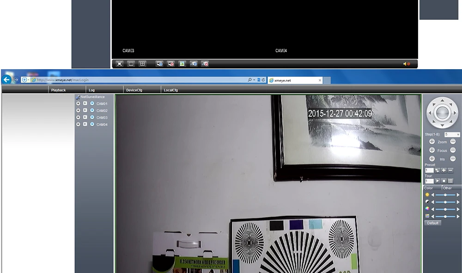This screenshot has width=462, height=273.
Task: Switch to the Color tab
Action: 432,188
